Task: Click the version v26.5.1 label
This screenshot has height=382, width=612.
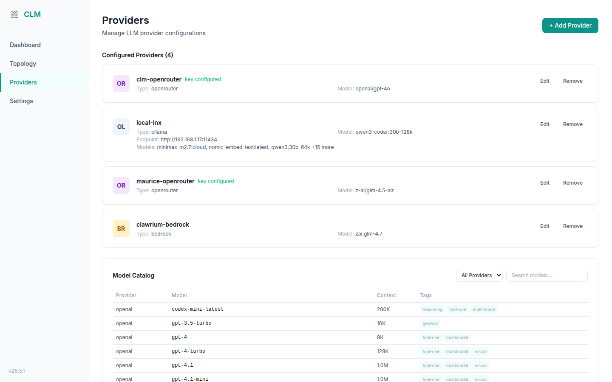Action: pos(17,371)
